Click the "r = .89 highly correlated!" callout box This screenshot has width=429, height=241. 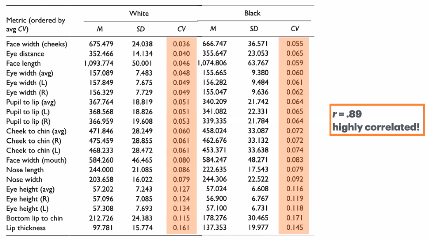377,120
